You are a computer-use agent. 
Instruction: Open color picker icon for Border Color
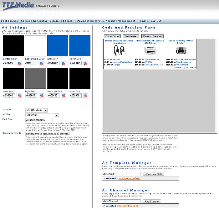[19, 63]
